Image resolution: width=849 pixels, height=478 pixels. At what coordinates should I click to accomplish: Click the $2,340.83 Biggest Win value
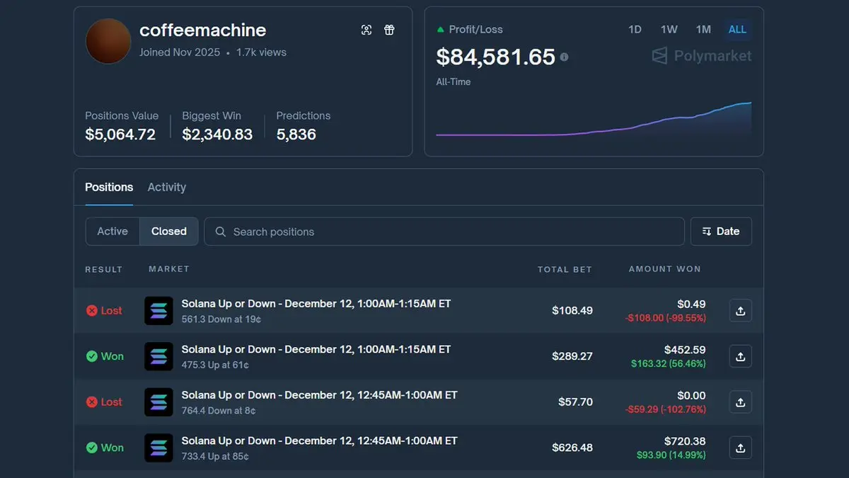click(x=217, y=135)
